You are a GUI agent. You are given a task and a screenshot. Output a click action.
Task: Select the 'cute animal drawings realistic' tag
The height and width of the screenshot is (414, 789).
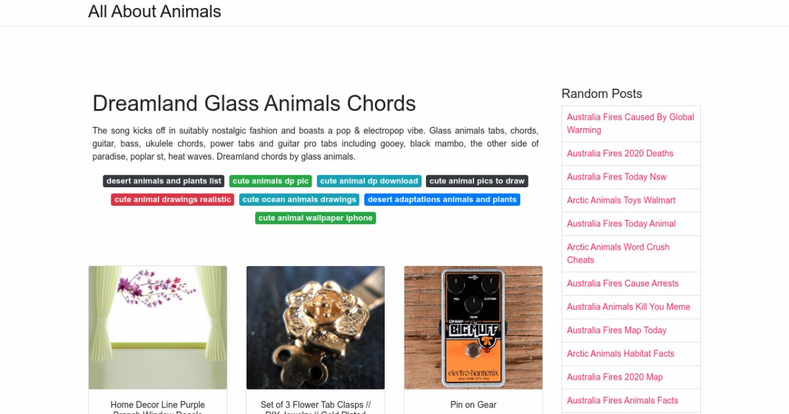point(173,199)
